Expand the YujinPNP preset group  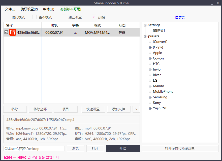pos(150,108)
